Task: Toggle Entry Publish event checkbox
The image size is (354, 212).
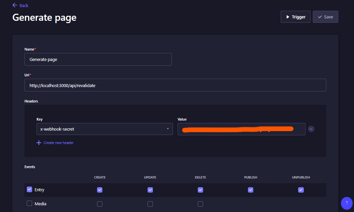Action: 251,190
